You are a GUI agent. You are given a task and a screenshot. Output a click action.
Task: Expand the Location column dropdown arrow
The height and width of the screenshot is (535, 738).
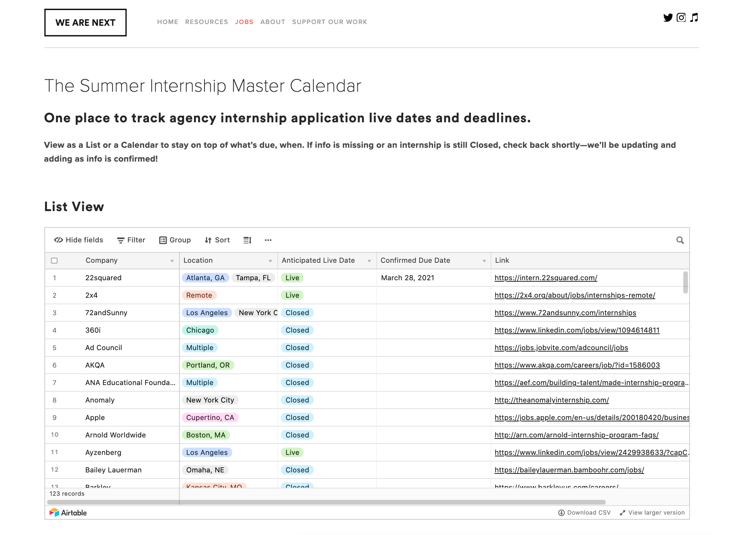(270, 261)
